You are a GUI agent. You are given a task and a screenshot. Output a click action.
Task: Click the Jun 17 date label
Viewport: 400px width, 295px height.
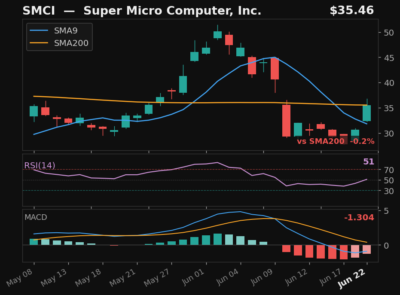[331, 277]
